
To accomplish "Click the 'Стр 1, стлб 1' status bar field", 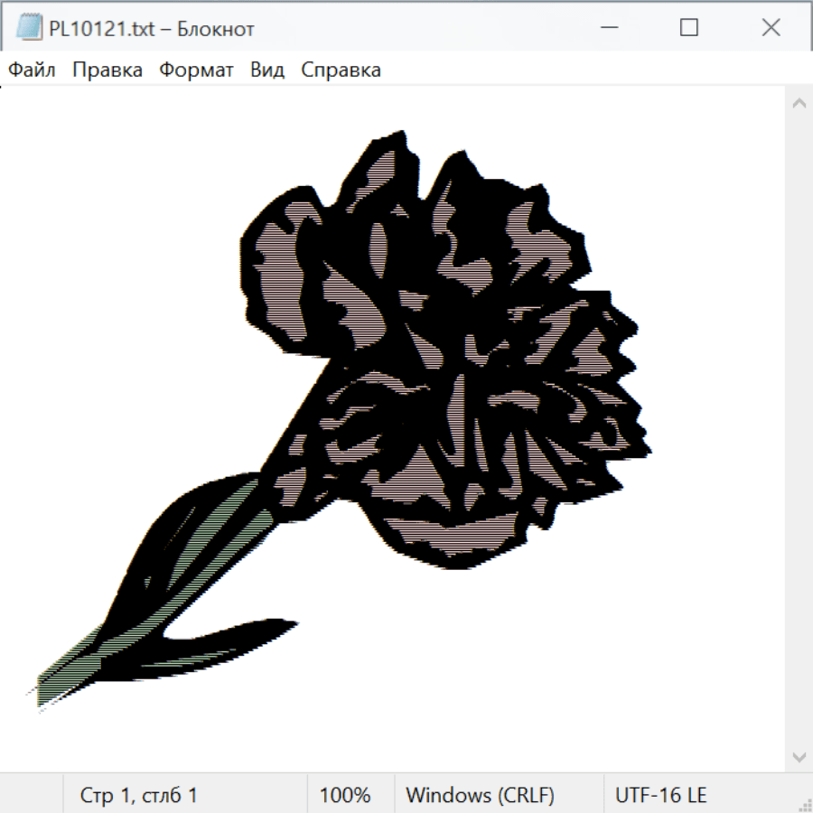I will [x=139, y=796].
